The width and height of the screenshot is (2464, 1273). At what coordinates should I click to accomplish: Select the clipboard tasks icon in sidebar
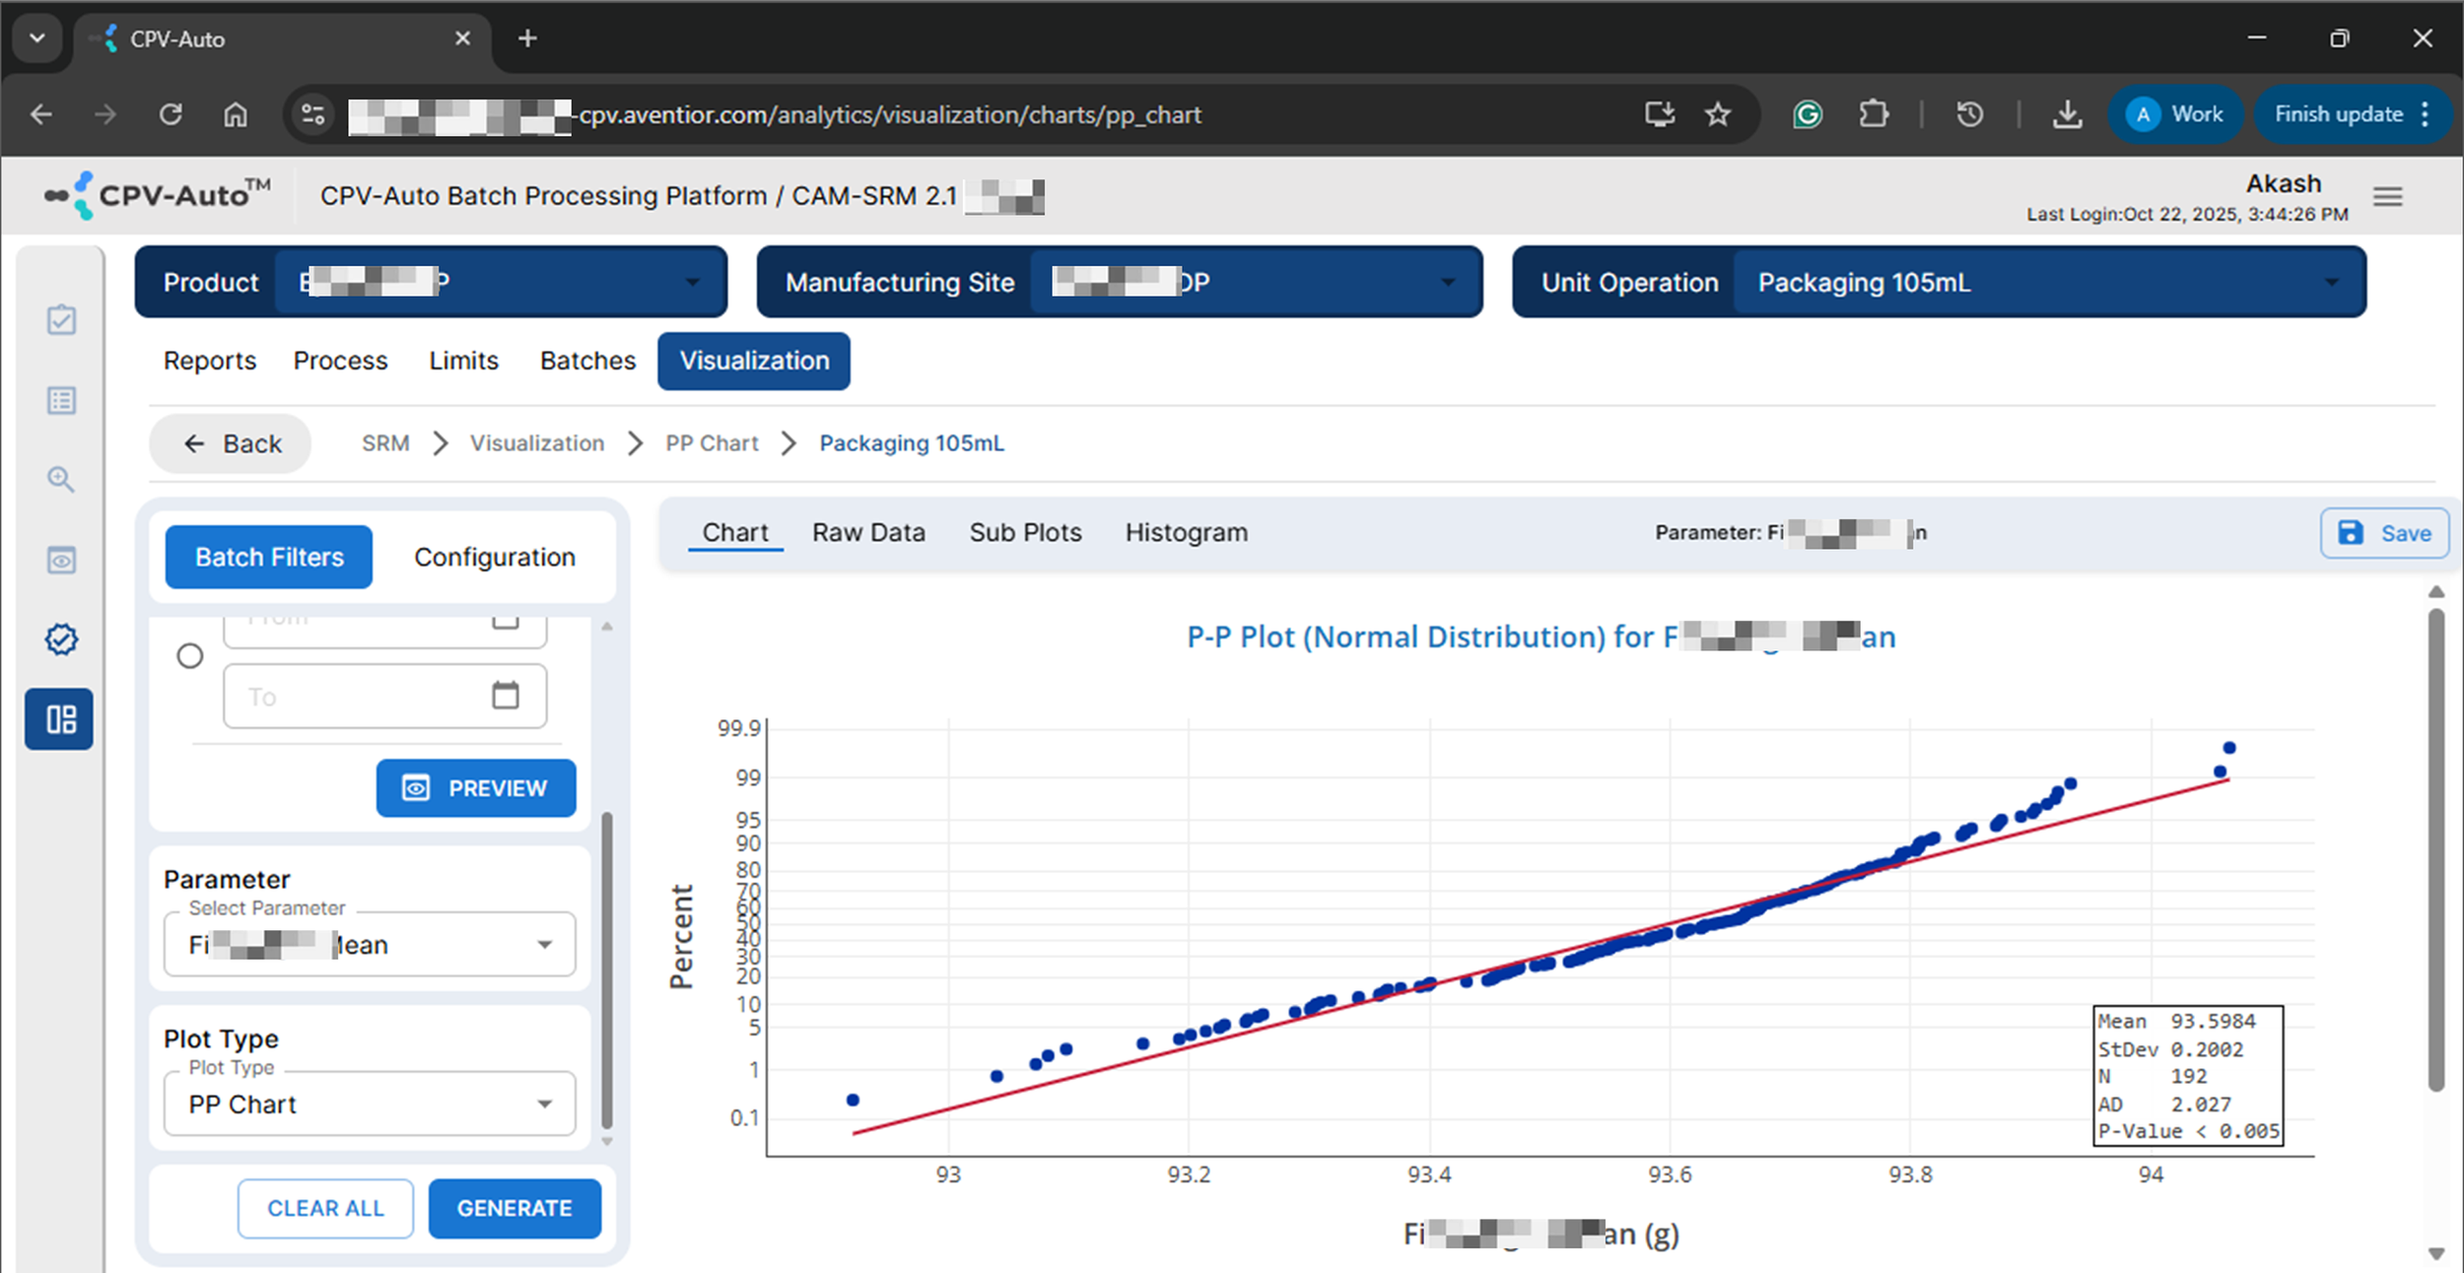pyautogui.click(x=61, y=319)
